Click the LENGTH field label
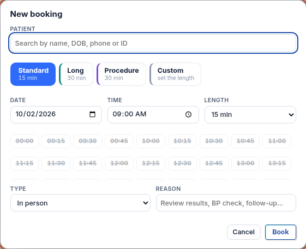This screenshot has height=249, width=306. [217, 100]
